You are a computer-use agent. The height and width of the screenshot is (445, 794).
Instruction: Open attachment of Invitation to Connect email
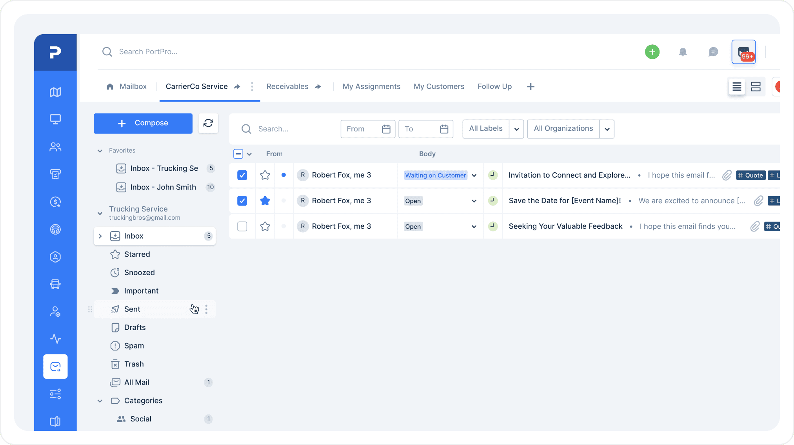tap(727, 175)
